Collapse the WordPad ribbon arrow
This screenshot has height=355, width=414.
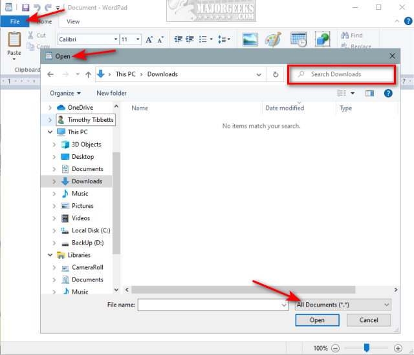[397, 21]
